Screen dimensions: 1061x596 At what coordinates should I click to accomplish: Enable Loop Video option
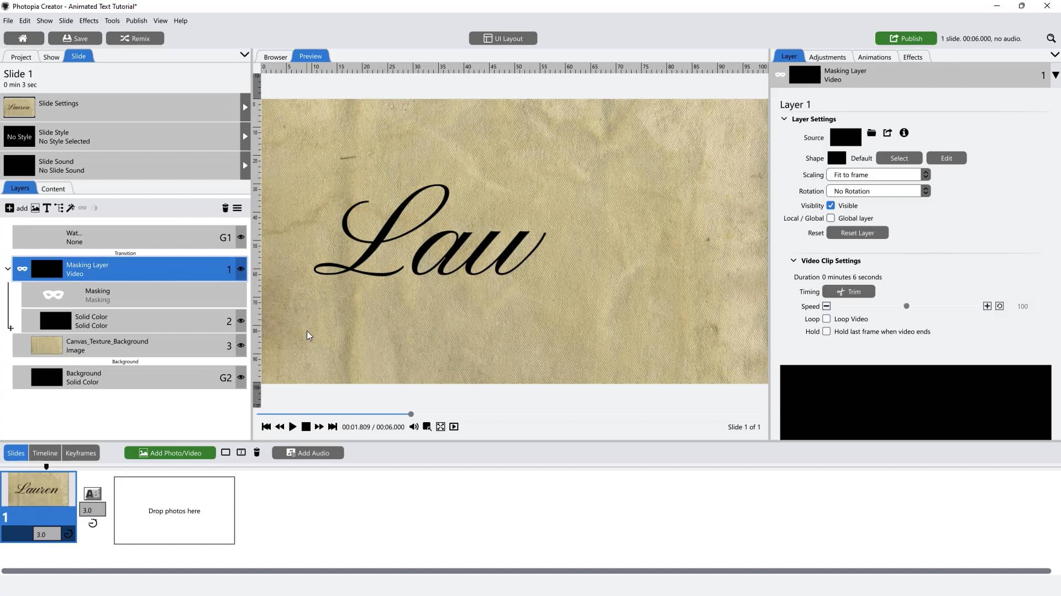827,318
